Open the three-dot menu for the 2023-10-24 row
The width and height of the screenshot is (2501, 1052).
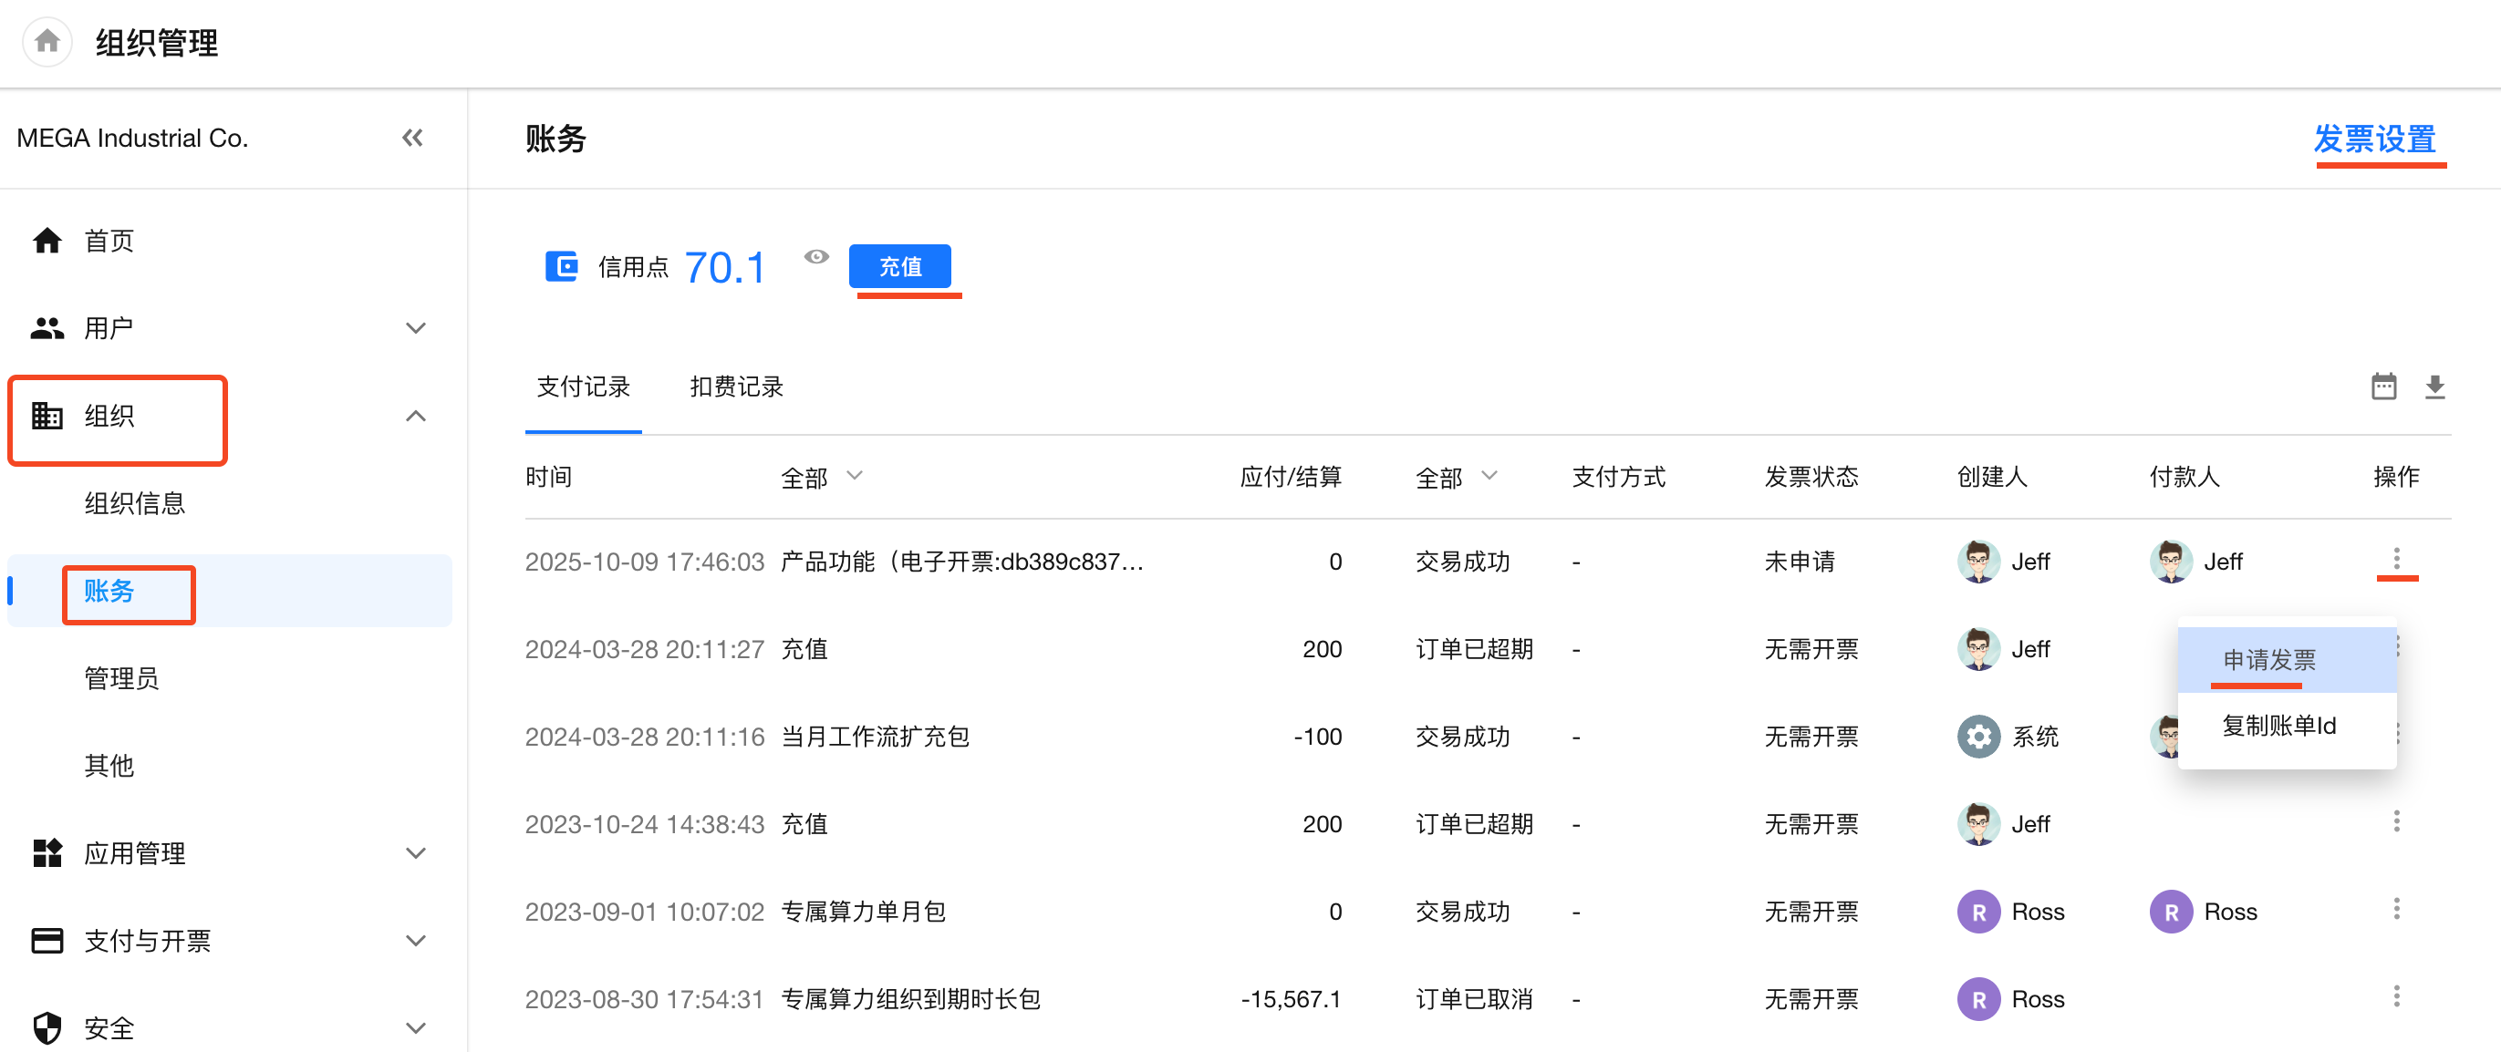pos(2396,822)
